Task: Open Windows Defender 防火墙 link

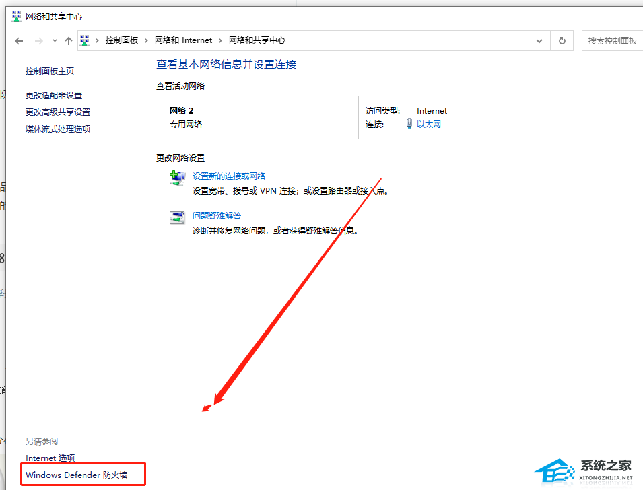Action: [x=76, y=475]
